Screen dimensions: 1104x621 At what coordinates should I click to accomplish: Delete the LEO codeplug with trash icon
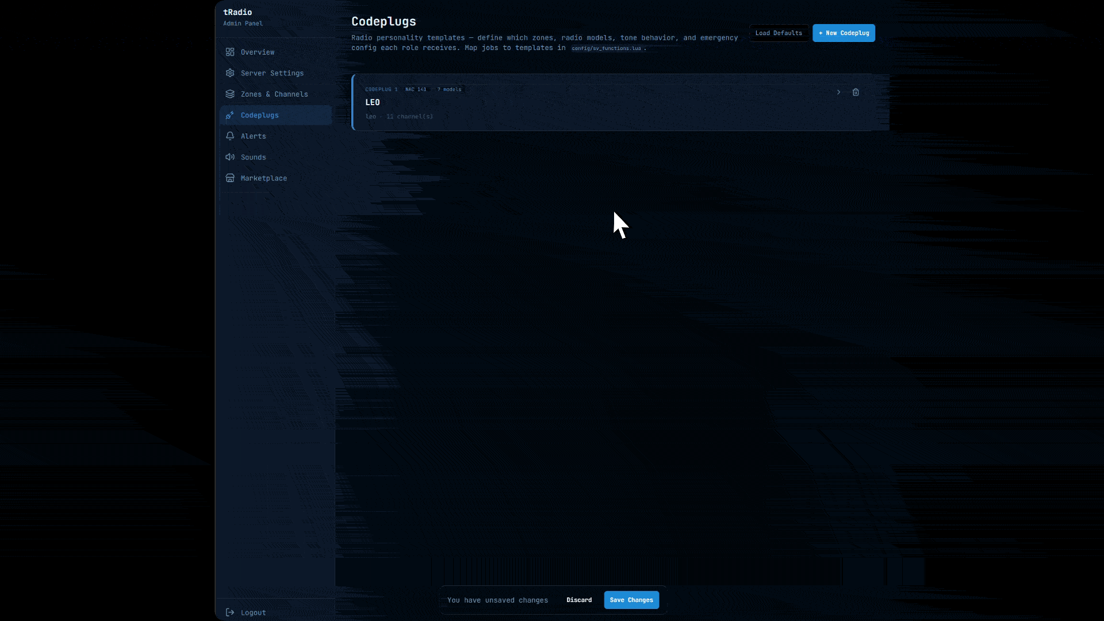[x=856, y=92]
